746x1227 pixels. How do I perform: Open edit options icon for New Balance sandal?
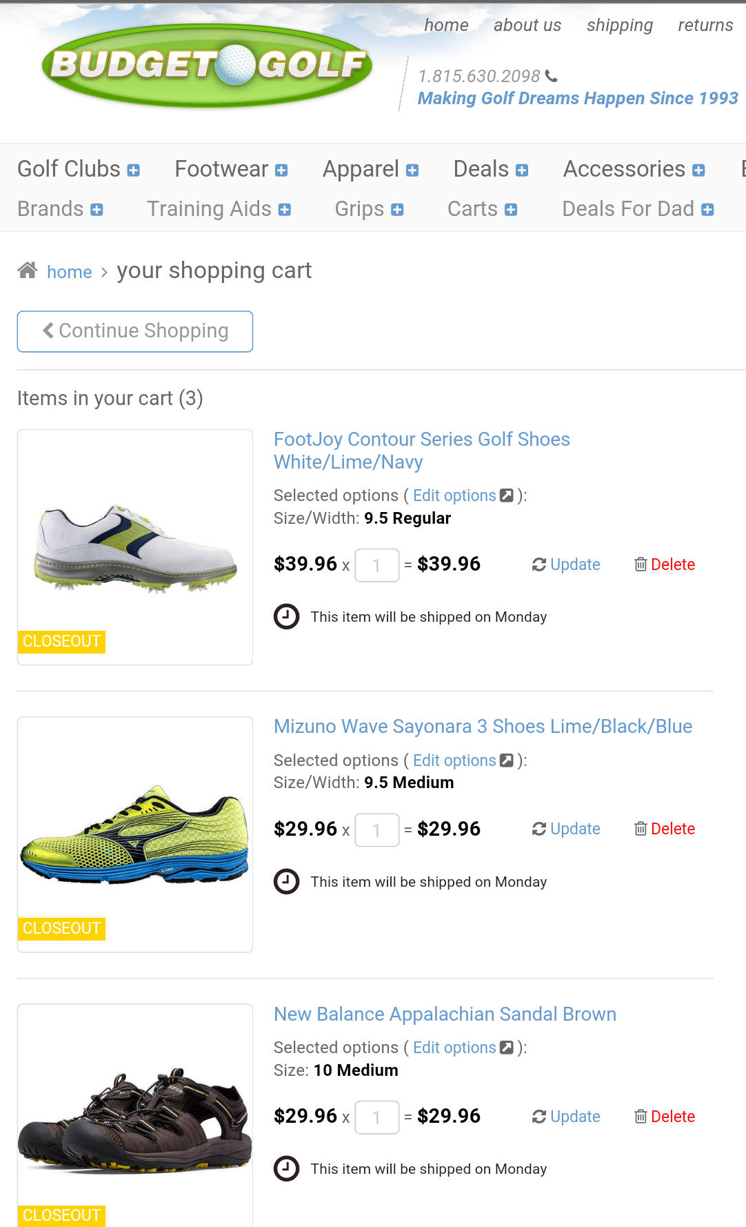[x=507, y=1048]
